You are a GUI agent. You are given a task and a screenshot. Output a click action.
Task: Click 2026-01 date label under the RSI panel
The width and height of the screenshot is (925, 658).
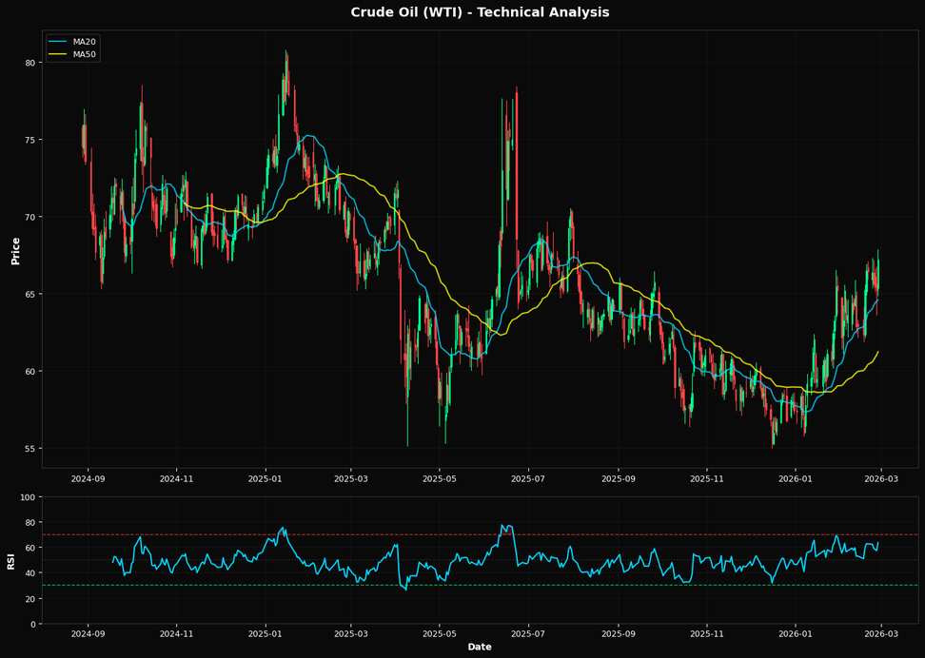(796, 635)
